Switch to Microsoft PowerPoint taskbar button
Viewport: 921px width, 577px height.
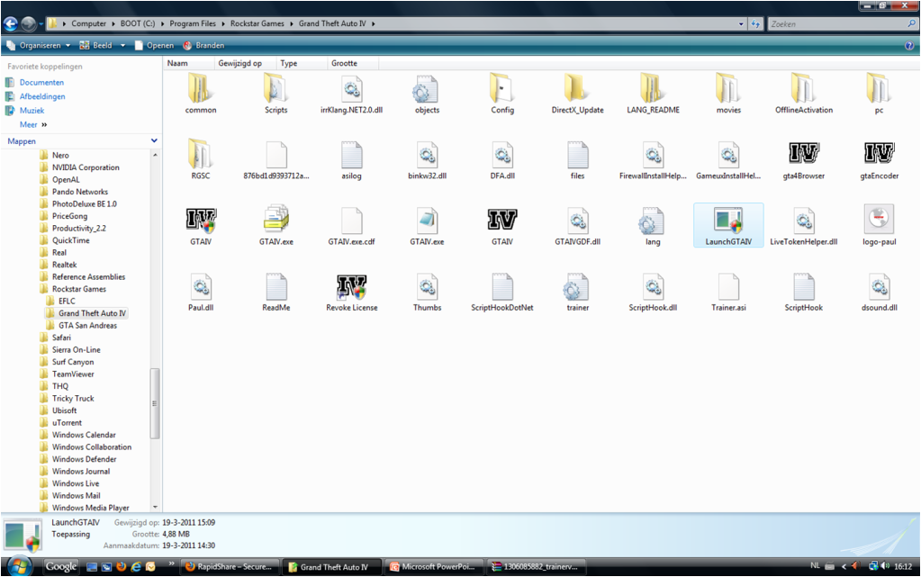[x=433, y=567]
